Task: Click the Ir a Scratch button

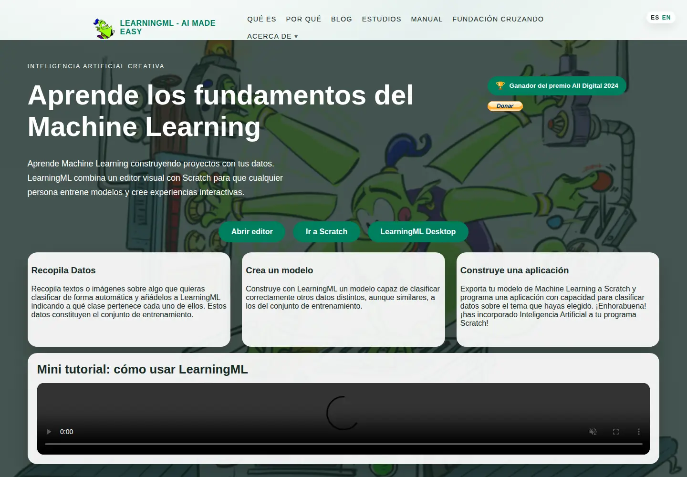Action: click(326, 231)
